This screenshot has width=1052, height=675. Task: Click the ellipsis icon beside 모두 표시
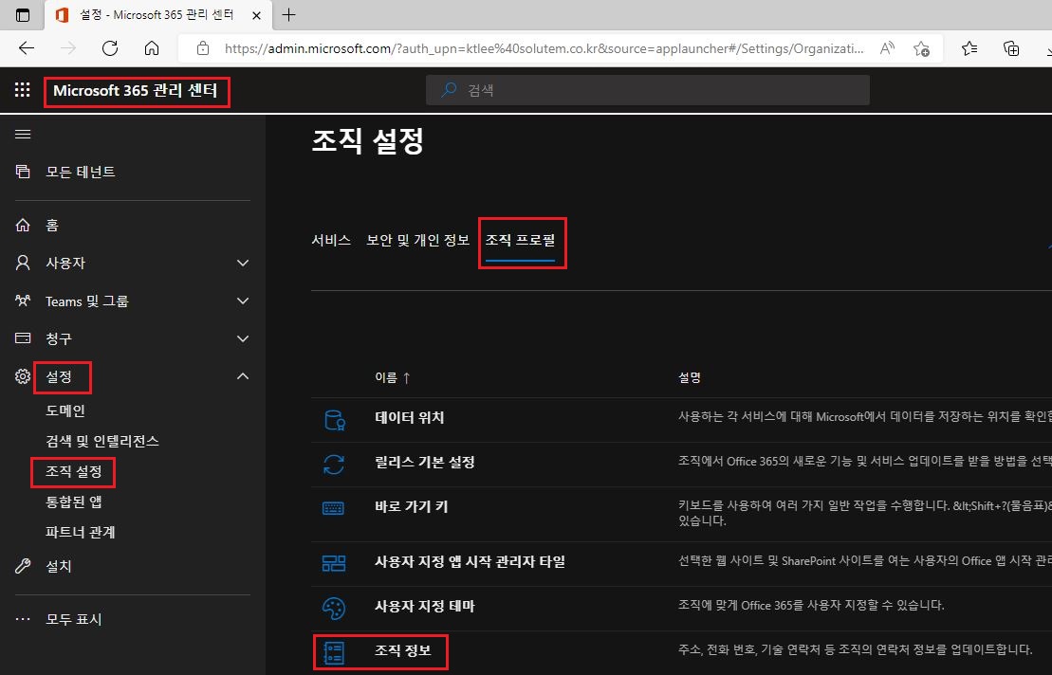[x=23, y=619]
